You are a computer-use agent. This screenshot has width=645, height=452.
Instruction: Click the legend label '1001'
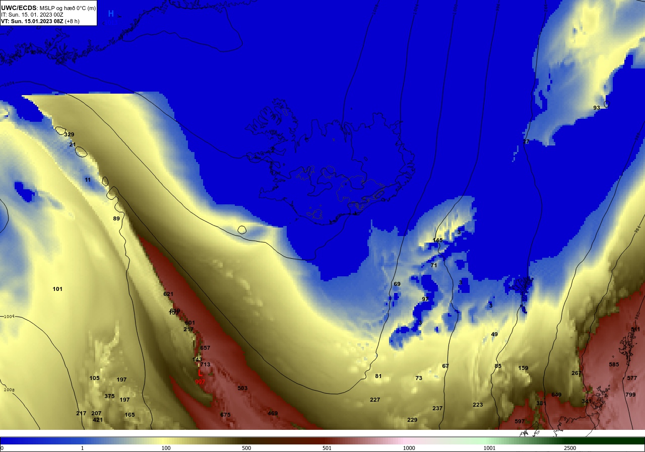tap(489, 448)
